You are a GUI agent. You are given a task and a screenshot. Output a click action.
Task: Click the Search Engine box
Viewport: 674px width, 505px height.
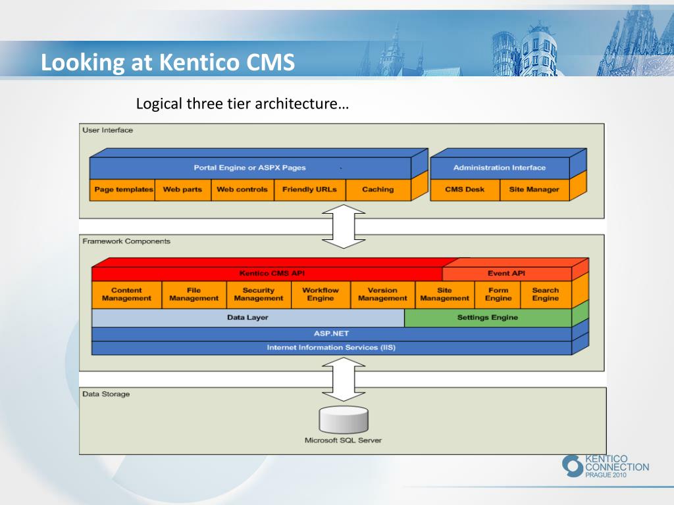point(546,295)
